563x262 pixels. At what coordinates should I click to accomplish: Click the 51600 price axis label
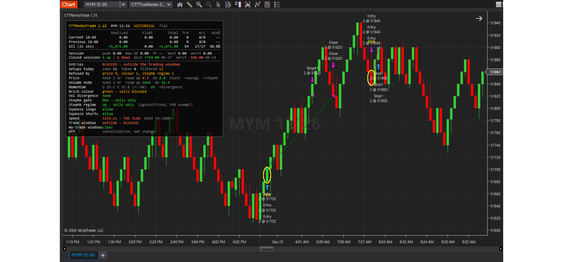(495, 231)
